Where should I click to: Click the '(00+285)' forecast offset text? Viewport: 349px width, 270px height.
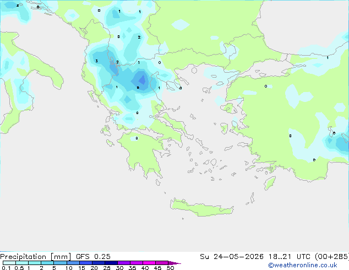click(x=332, y=257)
